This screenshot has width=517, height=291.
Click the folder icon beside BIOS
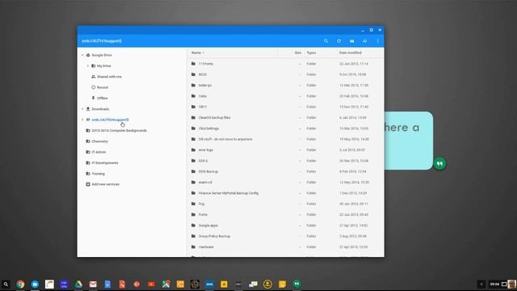194,74
